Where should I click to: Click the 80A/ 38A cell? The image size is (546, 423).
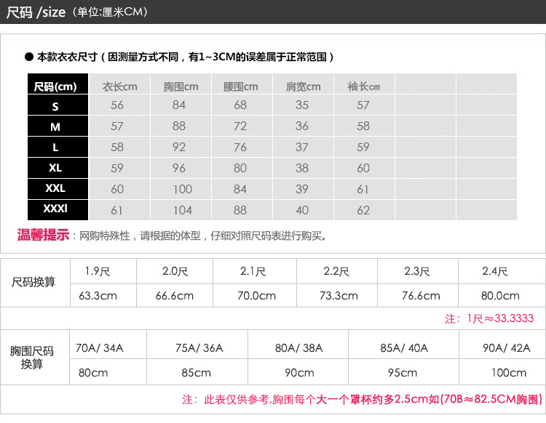pos(298,348)
